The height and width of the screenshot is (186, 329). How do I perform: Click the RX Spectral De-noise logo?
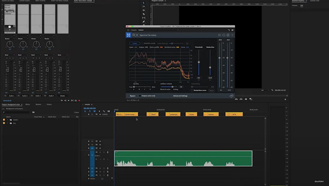click(129, 35)
